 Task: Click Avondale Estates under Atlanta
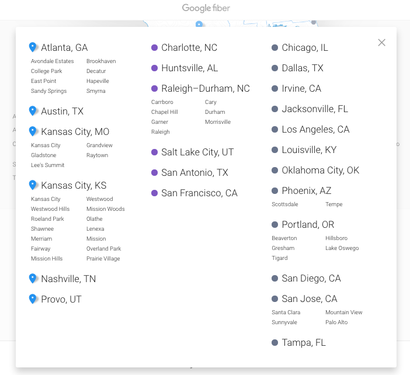pyautogui.click(x=53, y=61)
